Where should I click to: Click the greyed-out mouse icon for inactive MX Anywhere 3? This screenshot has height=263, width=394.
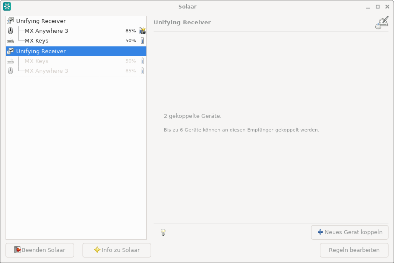(11, 71)
